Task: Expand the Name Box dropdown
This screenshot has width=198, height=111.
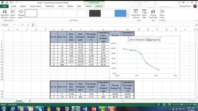Action: click(x=14, y=25)
